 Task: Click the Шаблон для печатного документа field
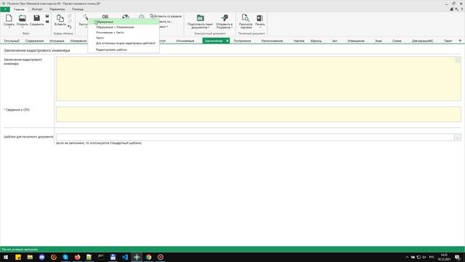(x=255, y=137)
